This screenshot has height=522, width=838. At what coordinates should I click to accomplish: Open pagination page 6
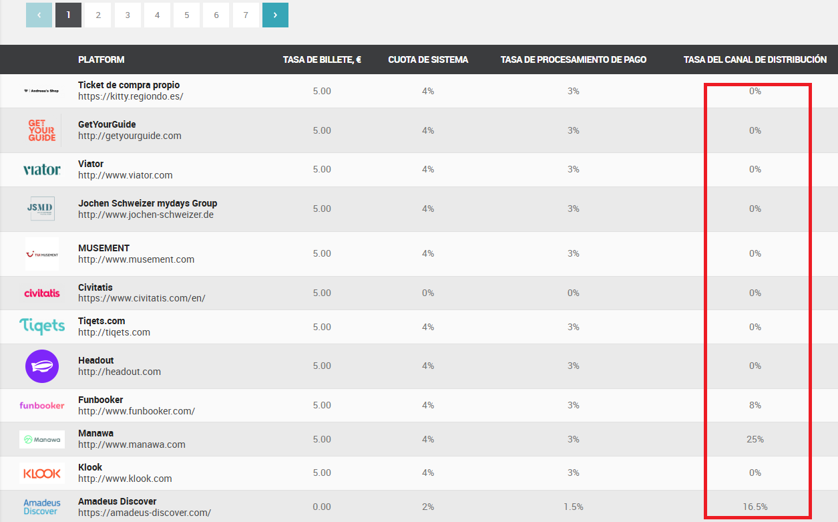click(x=216, y=15)
